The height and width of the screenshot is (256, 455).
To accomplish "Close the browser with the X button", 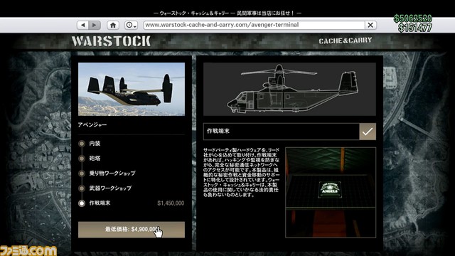I will [x=370, y=25].
